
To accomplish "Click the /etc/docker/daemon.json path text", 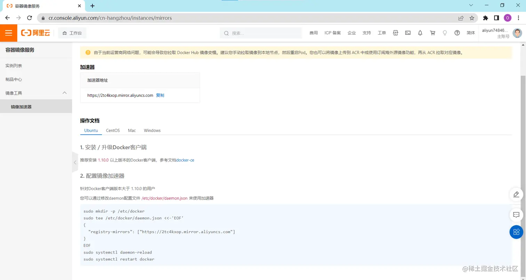I will coord(165,198).
